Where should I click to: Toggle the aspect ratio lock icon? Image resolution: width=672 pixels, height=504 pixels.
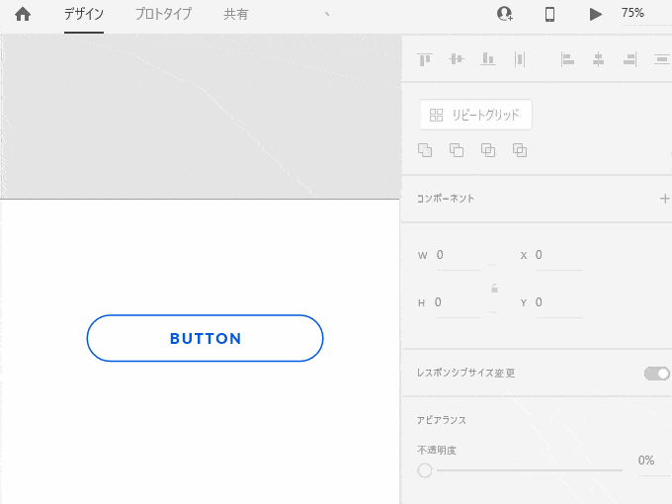point(494,289)
